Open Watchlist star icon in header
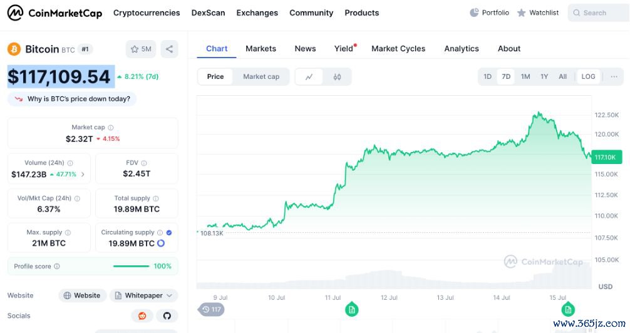The width and height of the screenshot is (630, 333). [x=521, y=13]
